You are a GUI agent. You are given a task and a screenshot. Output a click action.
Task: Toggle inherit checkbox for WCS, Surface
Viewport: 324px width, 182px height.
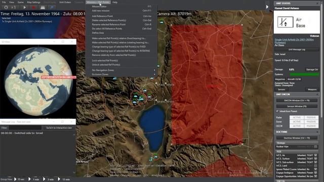tap(315, 159)
